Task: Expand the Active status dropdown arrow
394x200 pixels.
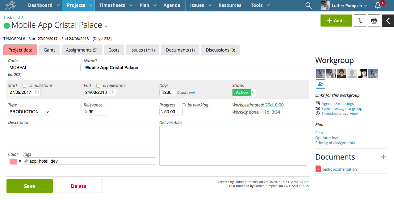Action: pos(254,93)
